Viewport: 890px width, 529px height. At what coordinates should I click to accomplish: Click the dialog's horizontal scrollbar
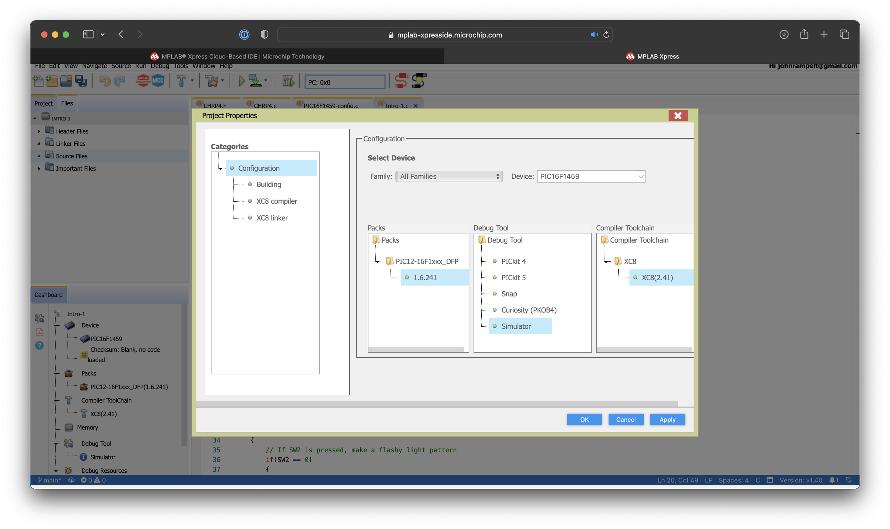coord(436,404)
